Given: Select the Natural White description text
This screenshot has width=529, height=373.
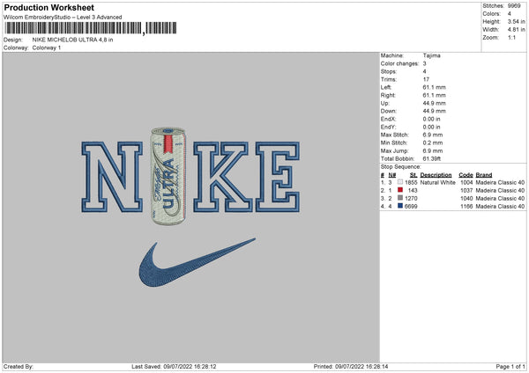Looking at the screenshot, I should point(438,182).
